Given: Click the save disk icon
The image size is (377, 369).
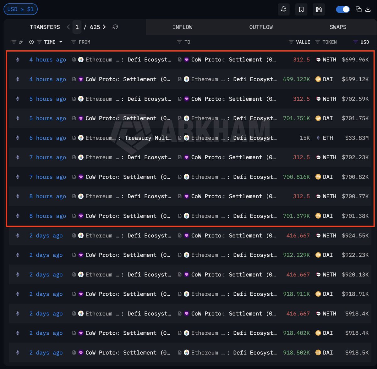Looking at the screenshot, I should coord(319,9).
